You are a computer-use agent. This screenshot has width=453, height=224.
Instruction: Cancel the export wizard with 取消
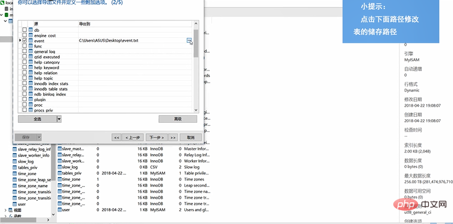(x=190, y=138)
